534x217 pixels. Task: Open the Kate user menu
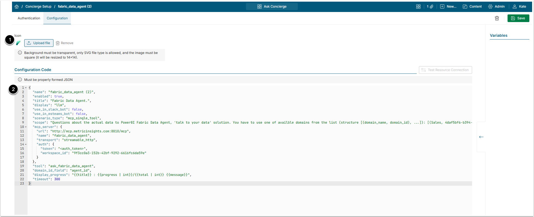[519, 7]
